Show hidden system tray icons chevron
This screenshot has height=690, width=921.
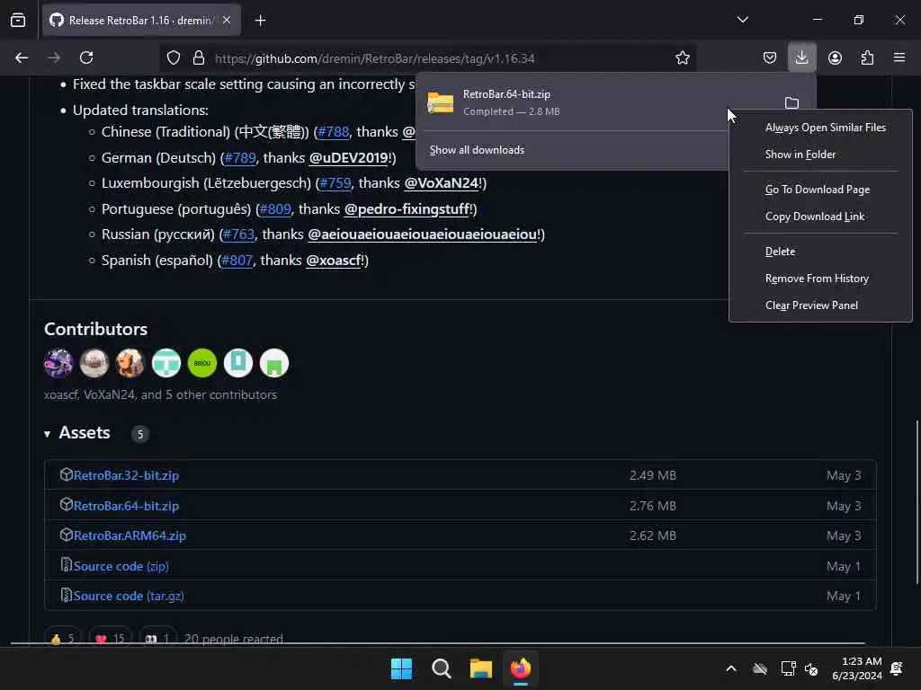click(731, 668)
